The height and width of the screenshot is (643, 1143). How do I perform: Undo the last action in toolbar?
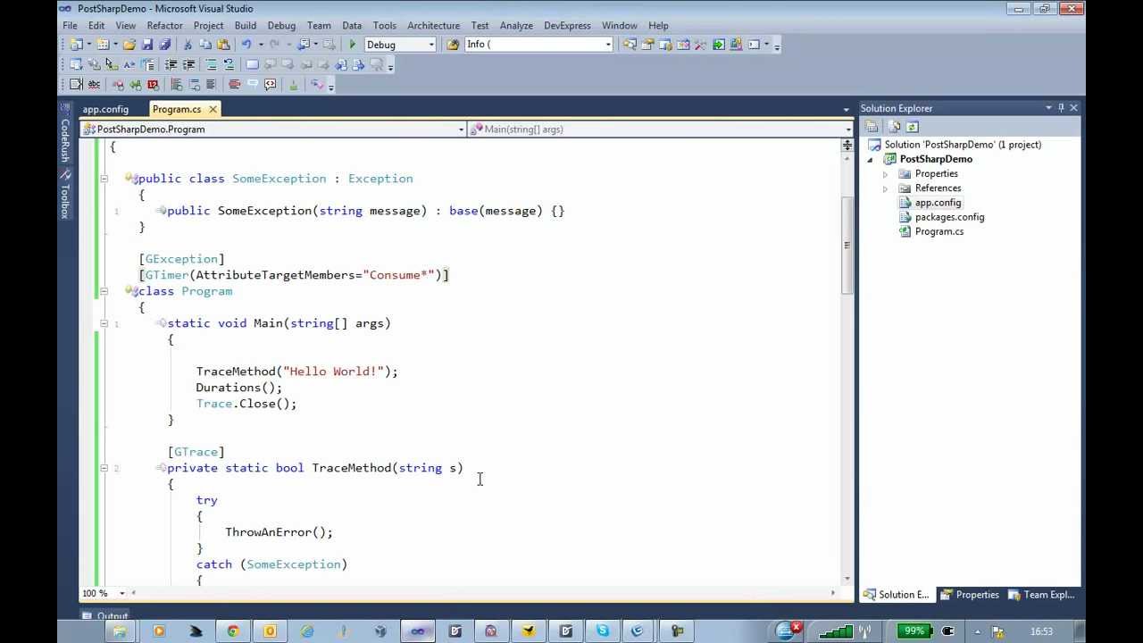tap(246, 45)
